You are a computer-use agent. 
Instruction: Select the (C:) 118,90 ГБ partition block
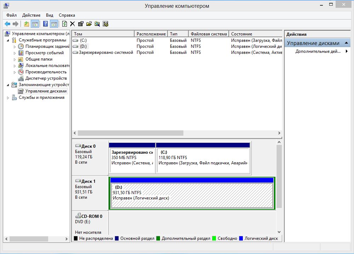click(203, 158)
